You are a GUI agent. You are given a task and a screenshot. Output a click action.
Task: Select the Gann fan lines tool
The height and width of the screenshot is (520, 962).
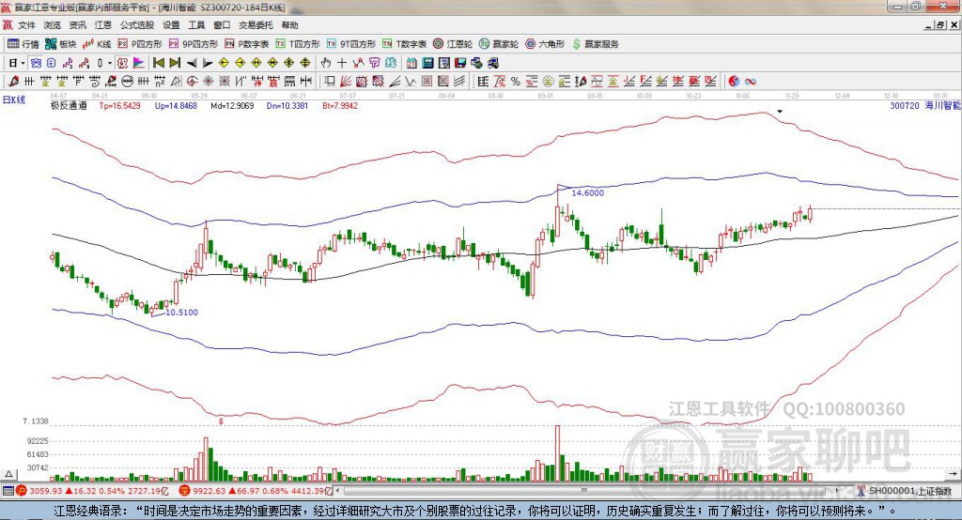[346, 81]
